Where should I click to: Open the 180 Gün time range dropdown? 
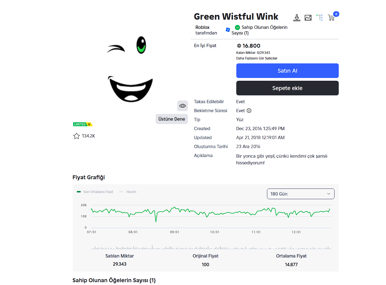click(x=300, y=194)
